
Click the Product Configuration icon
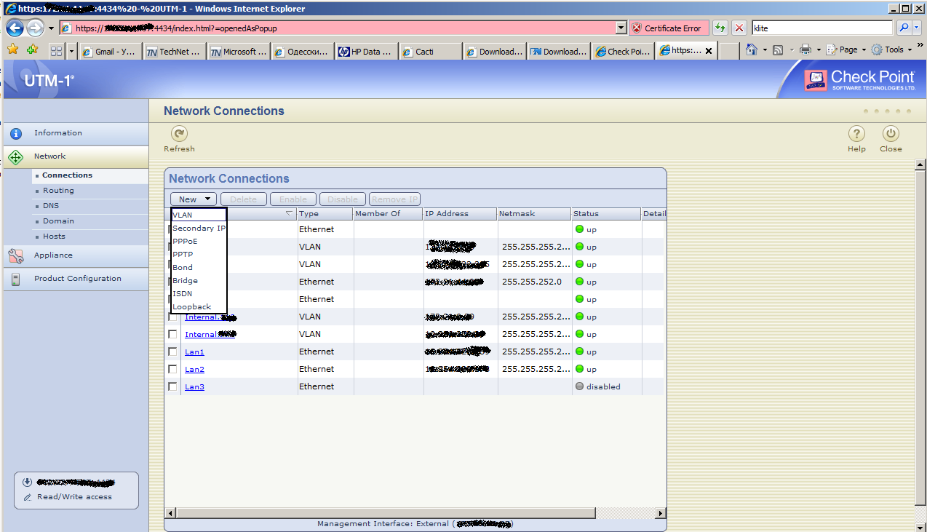15,279
